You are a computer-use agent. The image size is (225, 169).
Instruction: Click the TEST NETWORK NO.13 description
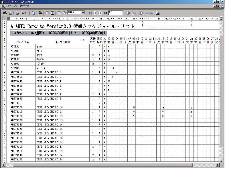50,120
